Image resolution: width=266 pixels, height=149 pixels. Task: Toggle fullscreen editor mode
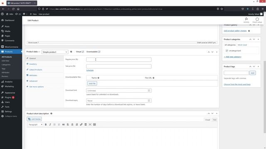pyautogui.click(x=90, y=125)
